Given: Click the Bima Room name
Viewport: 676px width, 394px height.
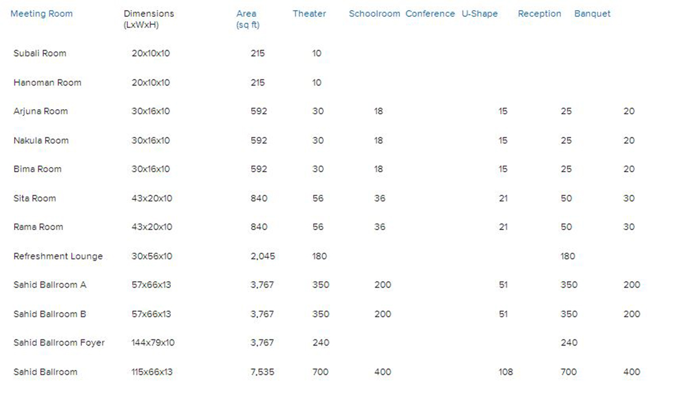Looking at the screenshot, I should tap(38, 169).
